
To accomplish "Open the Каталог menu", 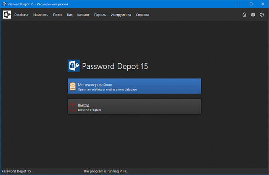I will click(x=83, y=15).
